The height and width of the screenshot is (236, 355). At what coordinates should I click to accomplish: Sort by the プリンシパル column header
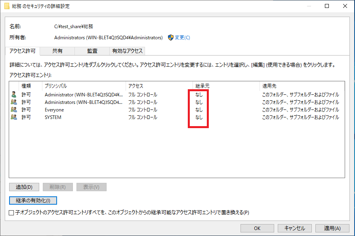[x=84, y=86]
